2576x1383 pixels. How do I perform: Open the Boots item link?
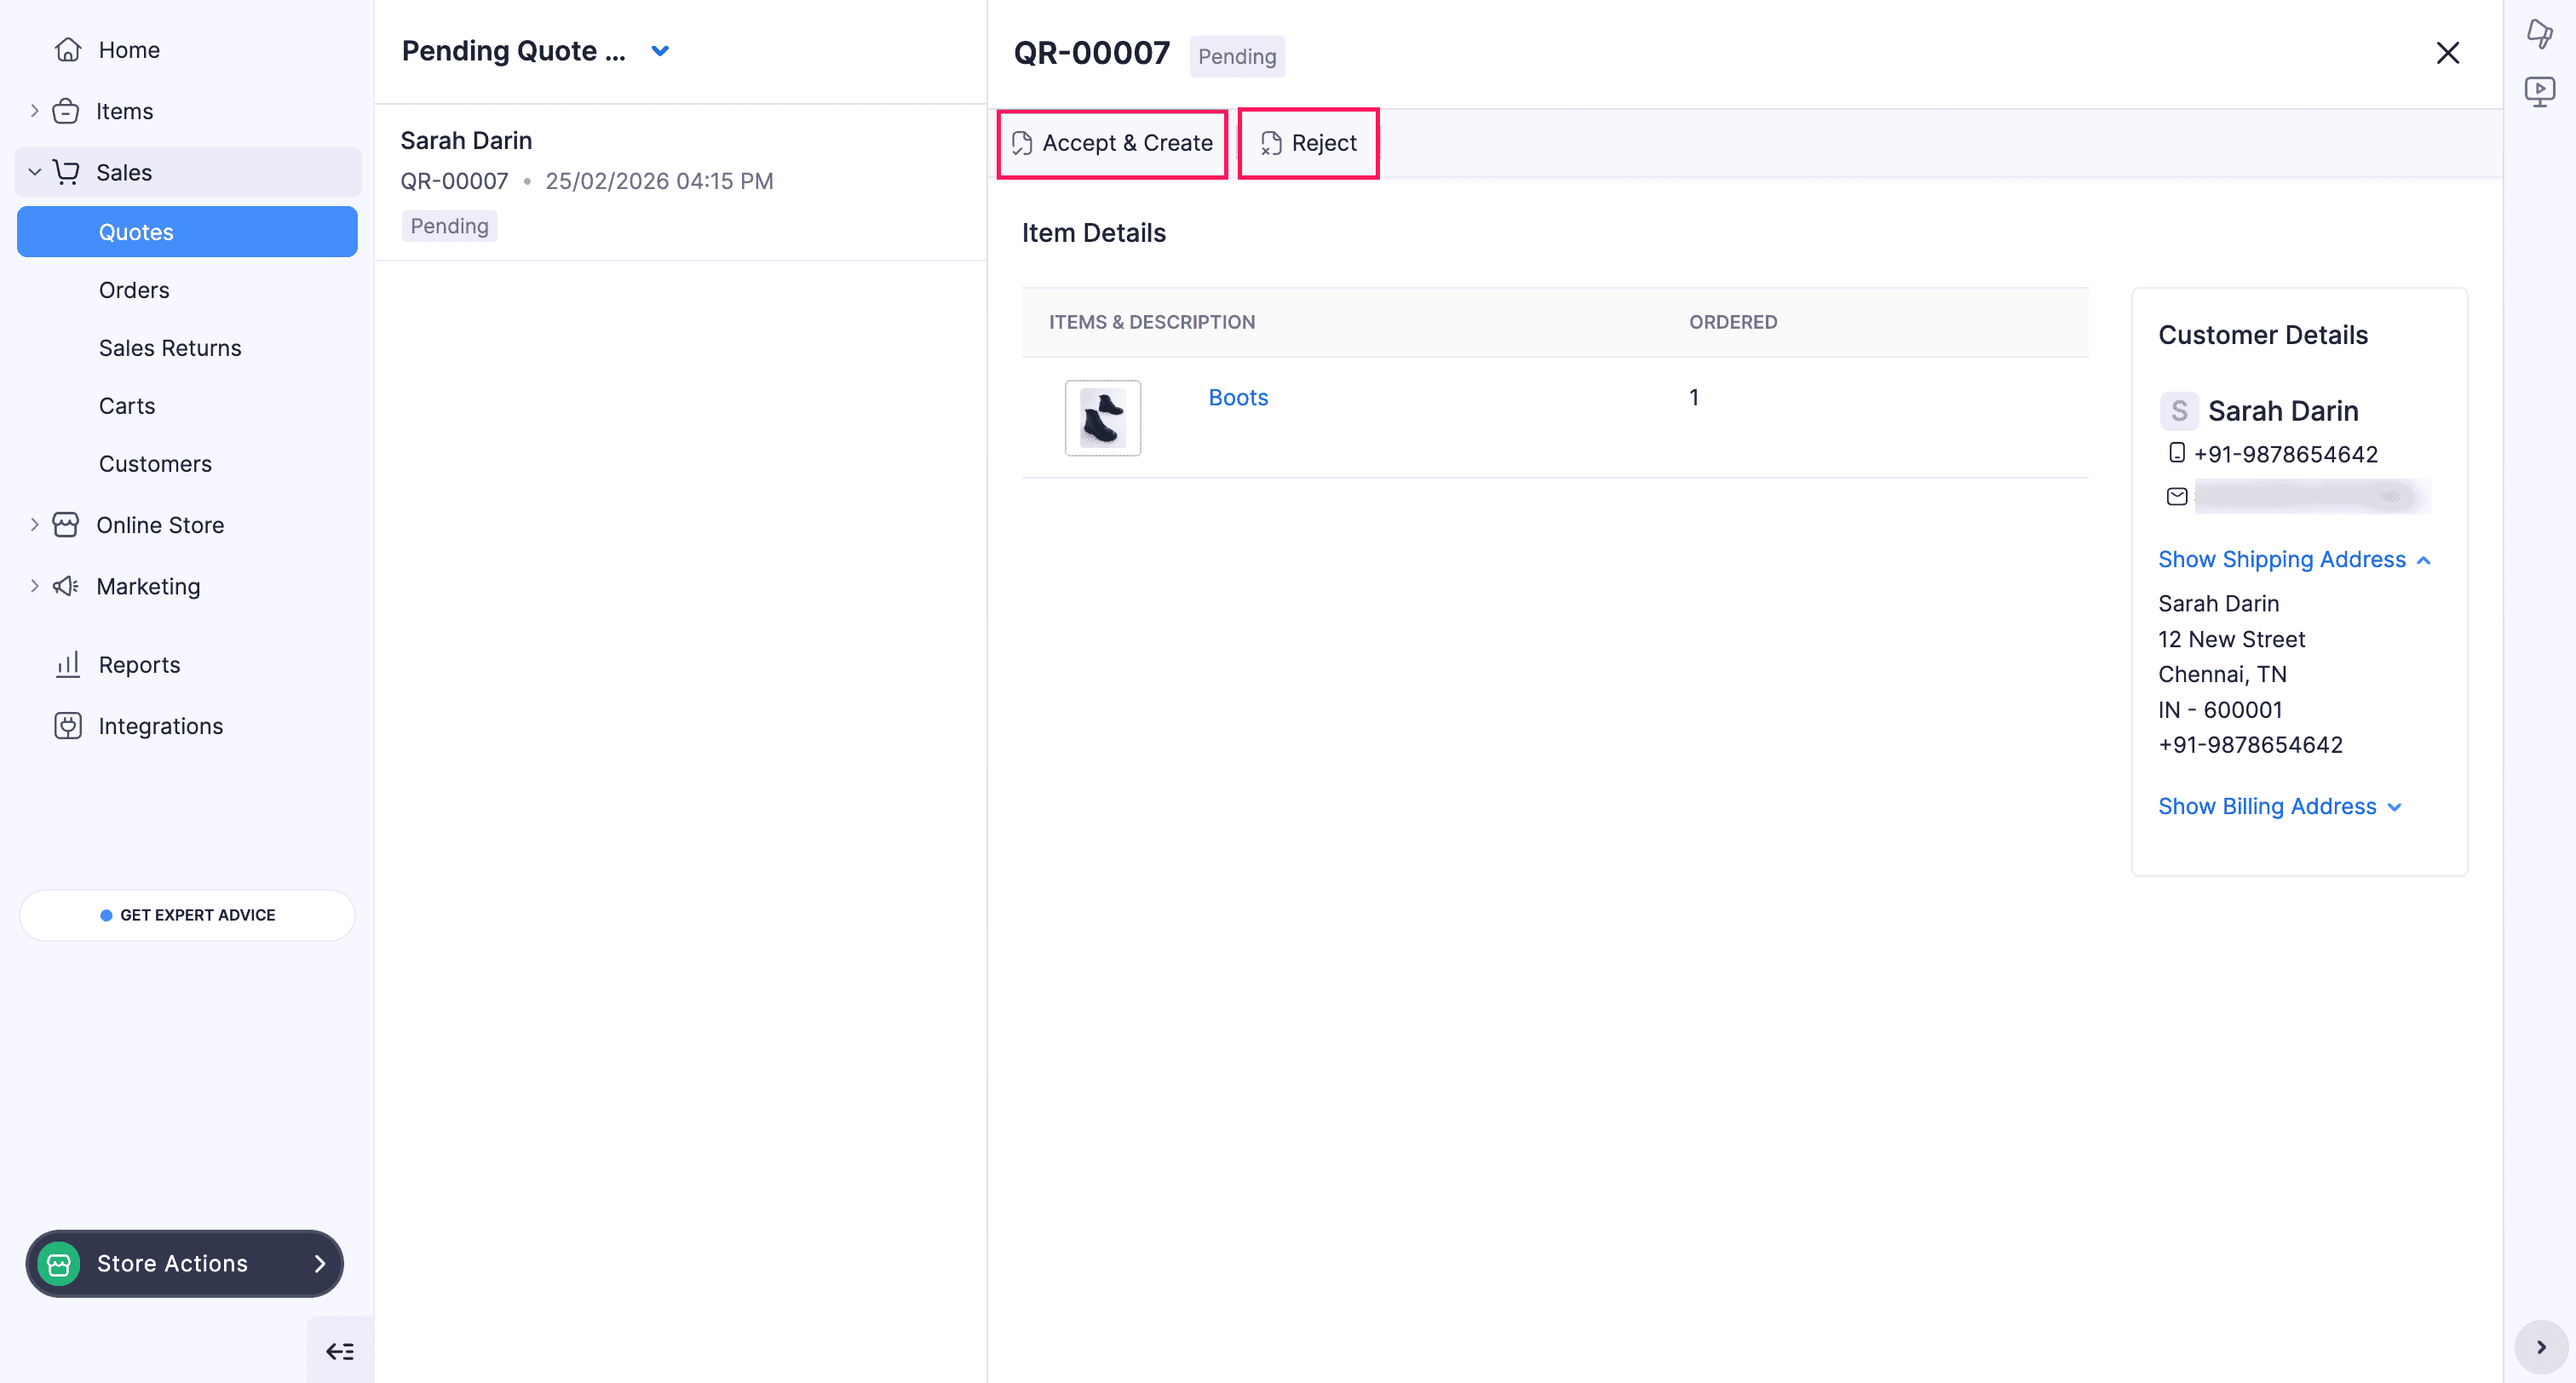(1238, 398)
